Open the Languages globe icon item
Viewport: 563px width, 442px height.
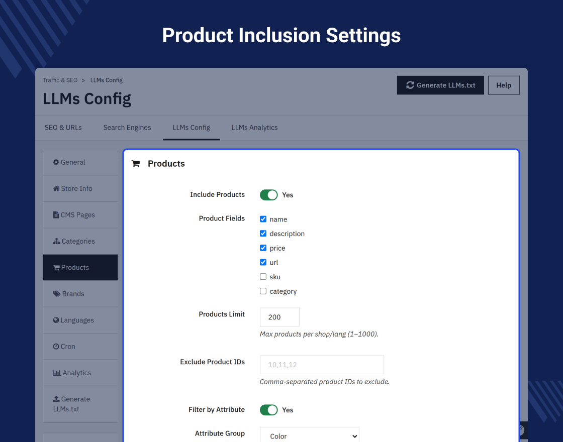coord(80,320)
